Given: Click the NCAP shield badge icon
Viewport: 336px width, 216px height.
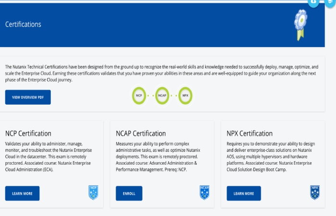Looking at the screenshot, I should [204, 192].
